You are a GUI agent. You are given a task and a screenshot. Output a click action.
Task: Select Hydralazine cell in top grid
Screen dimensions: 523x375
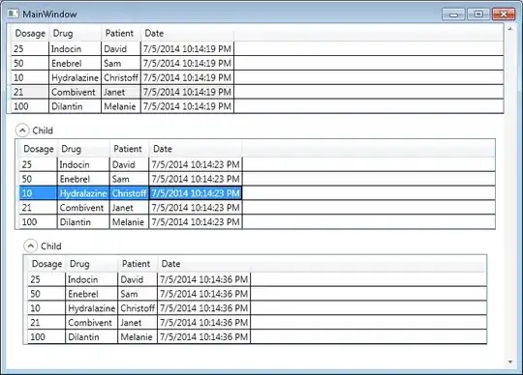point(75,77)
